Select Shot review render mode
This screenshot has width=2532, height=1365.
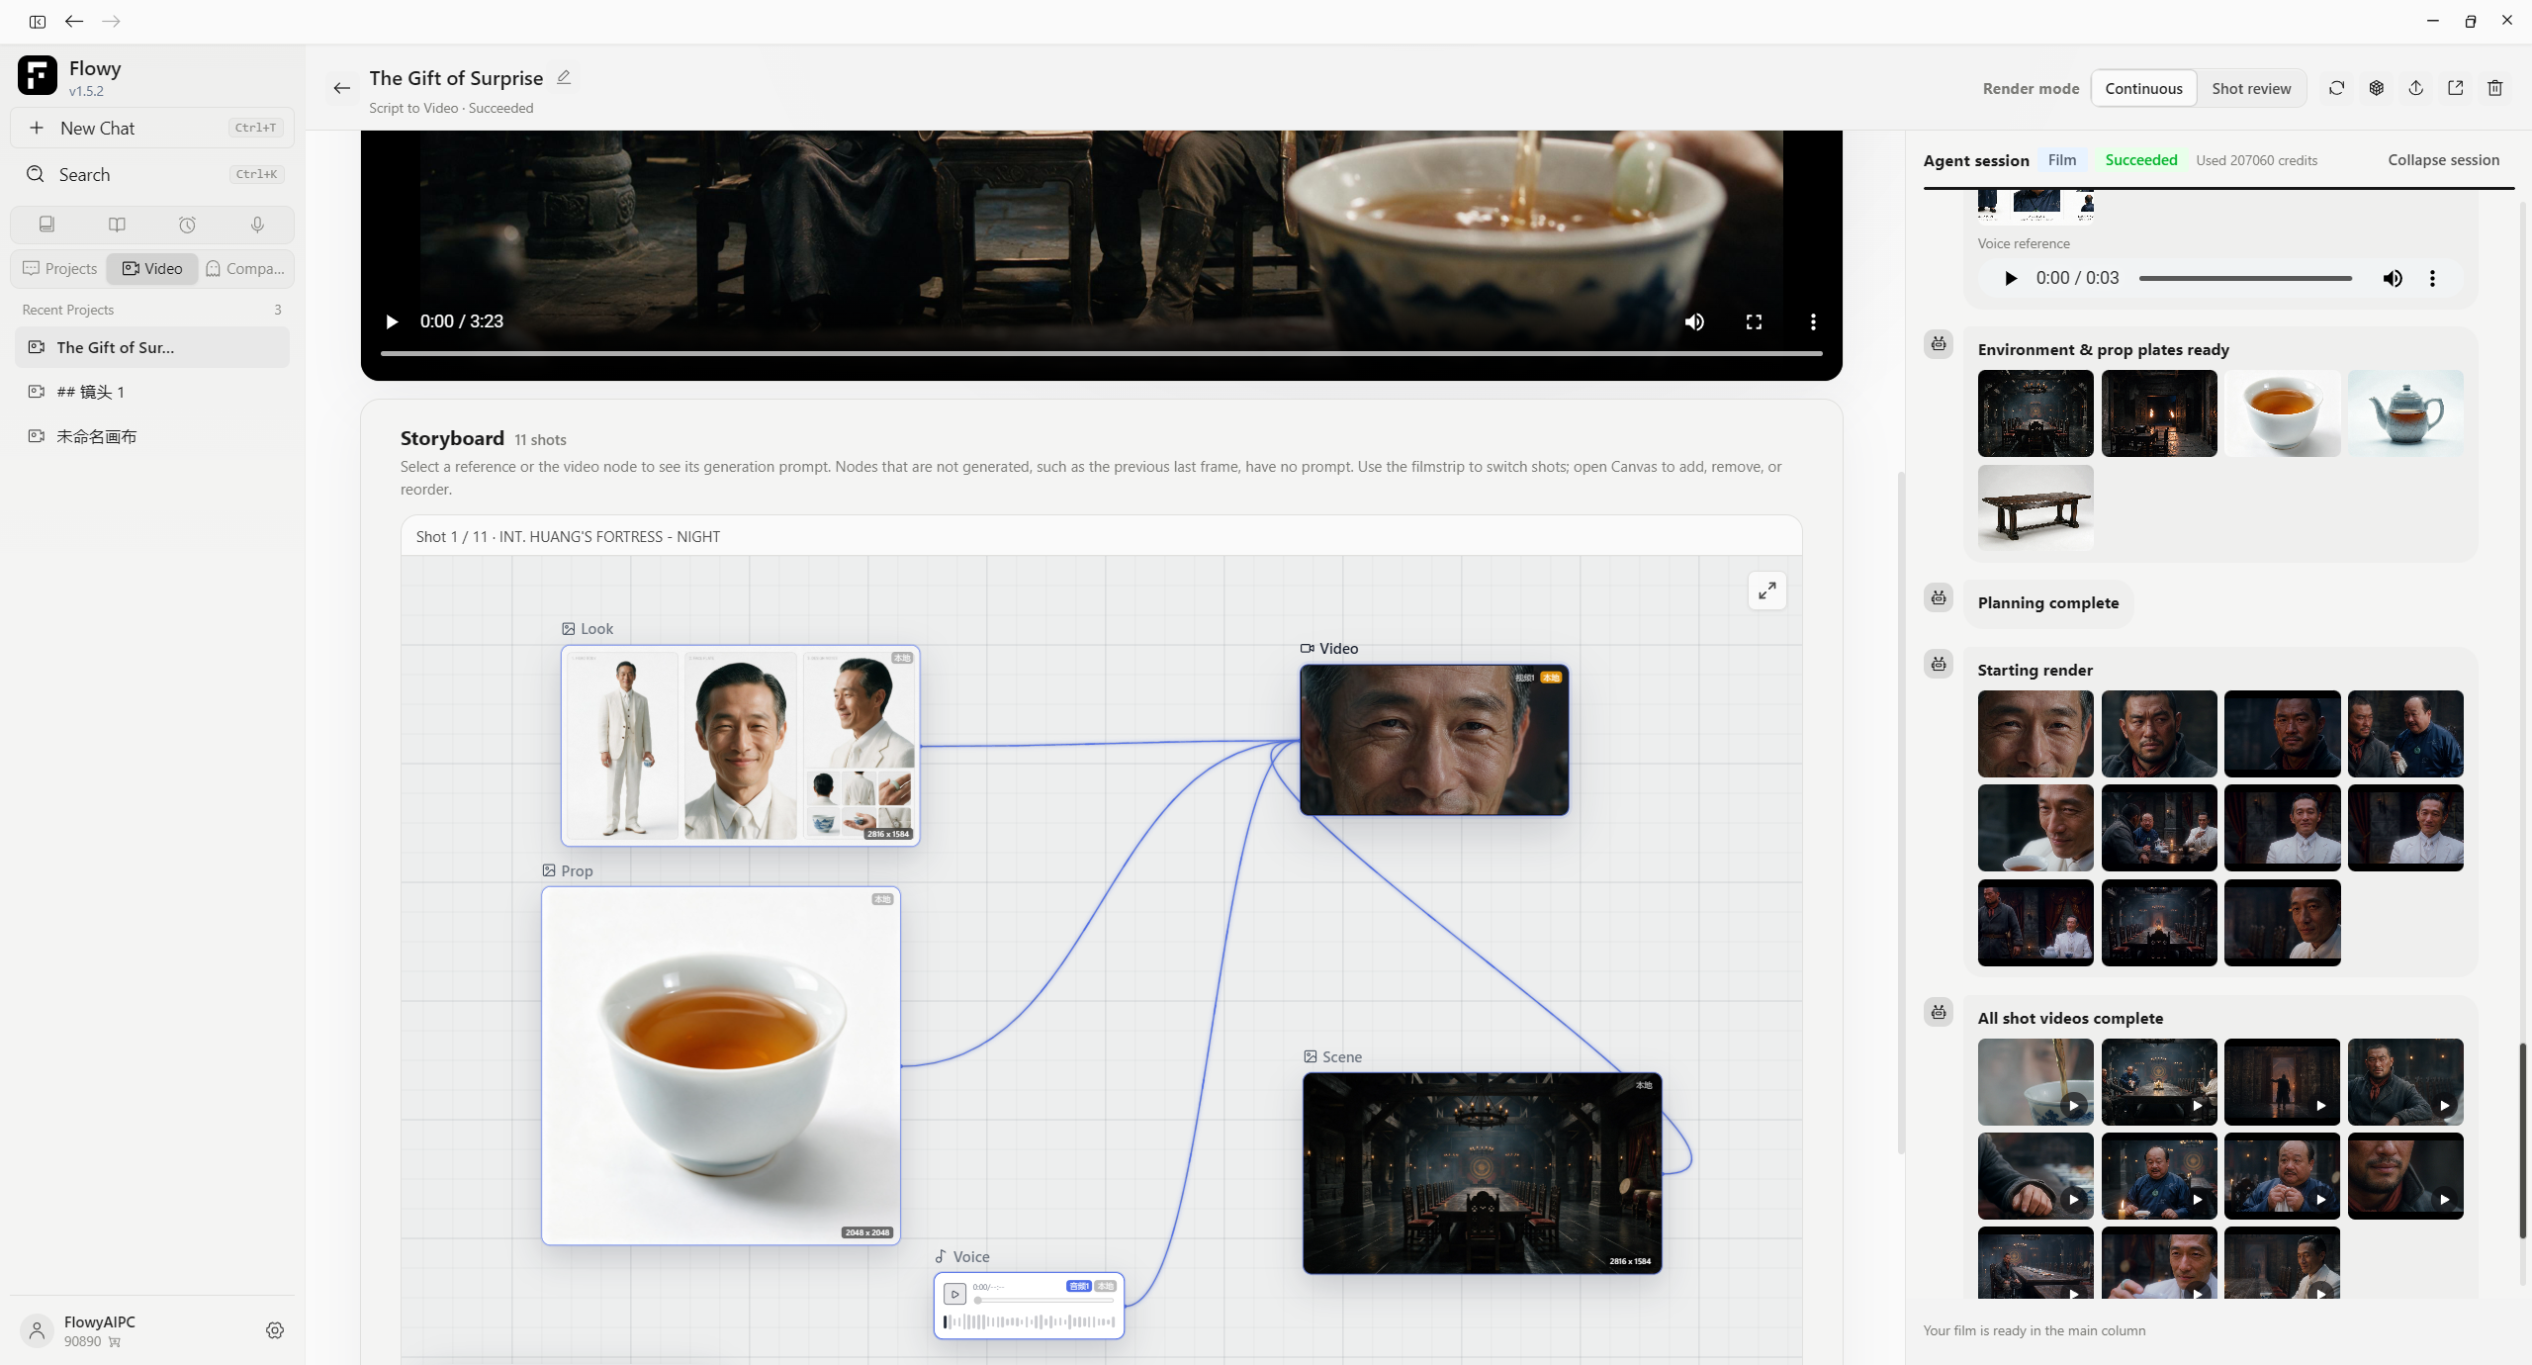point(2251,88)
